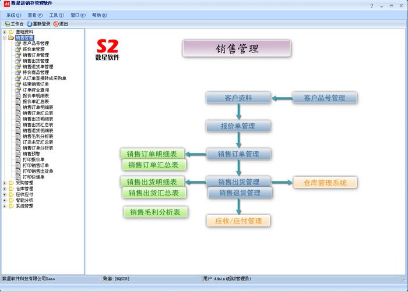Expand the 系统管理 tree node
The image size is (408, 292).
click(x=5, y=206)
